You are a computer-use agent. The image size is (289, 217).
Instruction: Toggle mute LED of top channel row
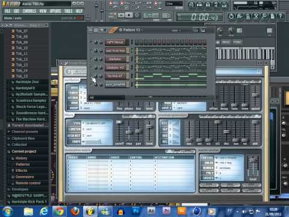[x=92, y=42]
